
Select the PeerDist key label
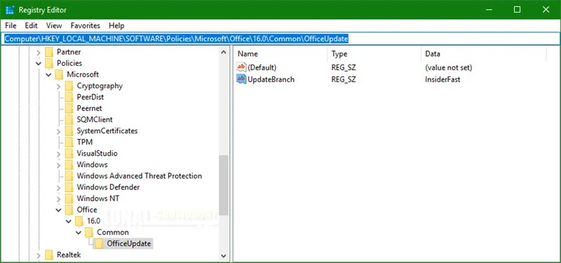click(90, 97)
